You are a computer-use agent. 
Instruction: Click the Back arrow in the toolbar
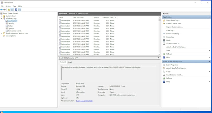(x=2, y=10)
